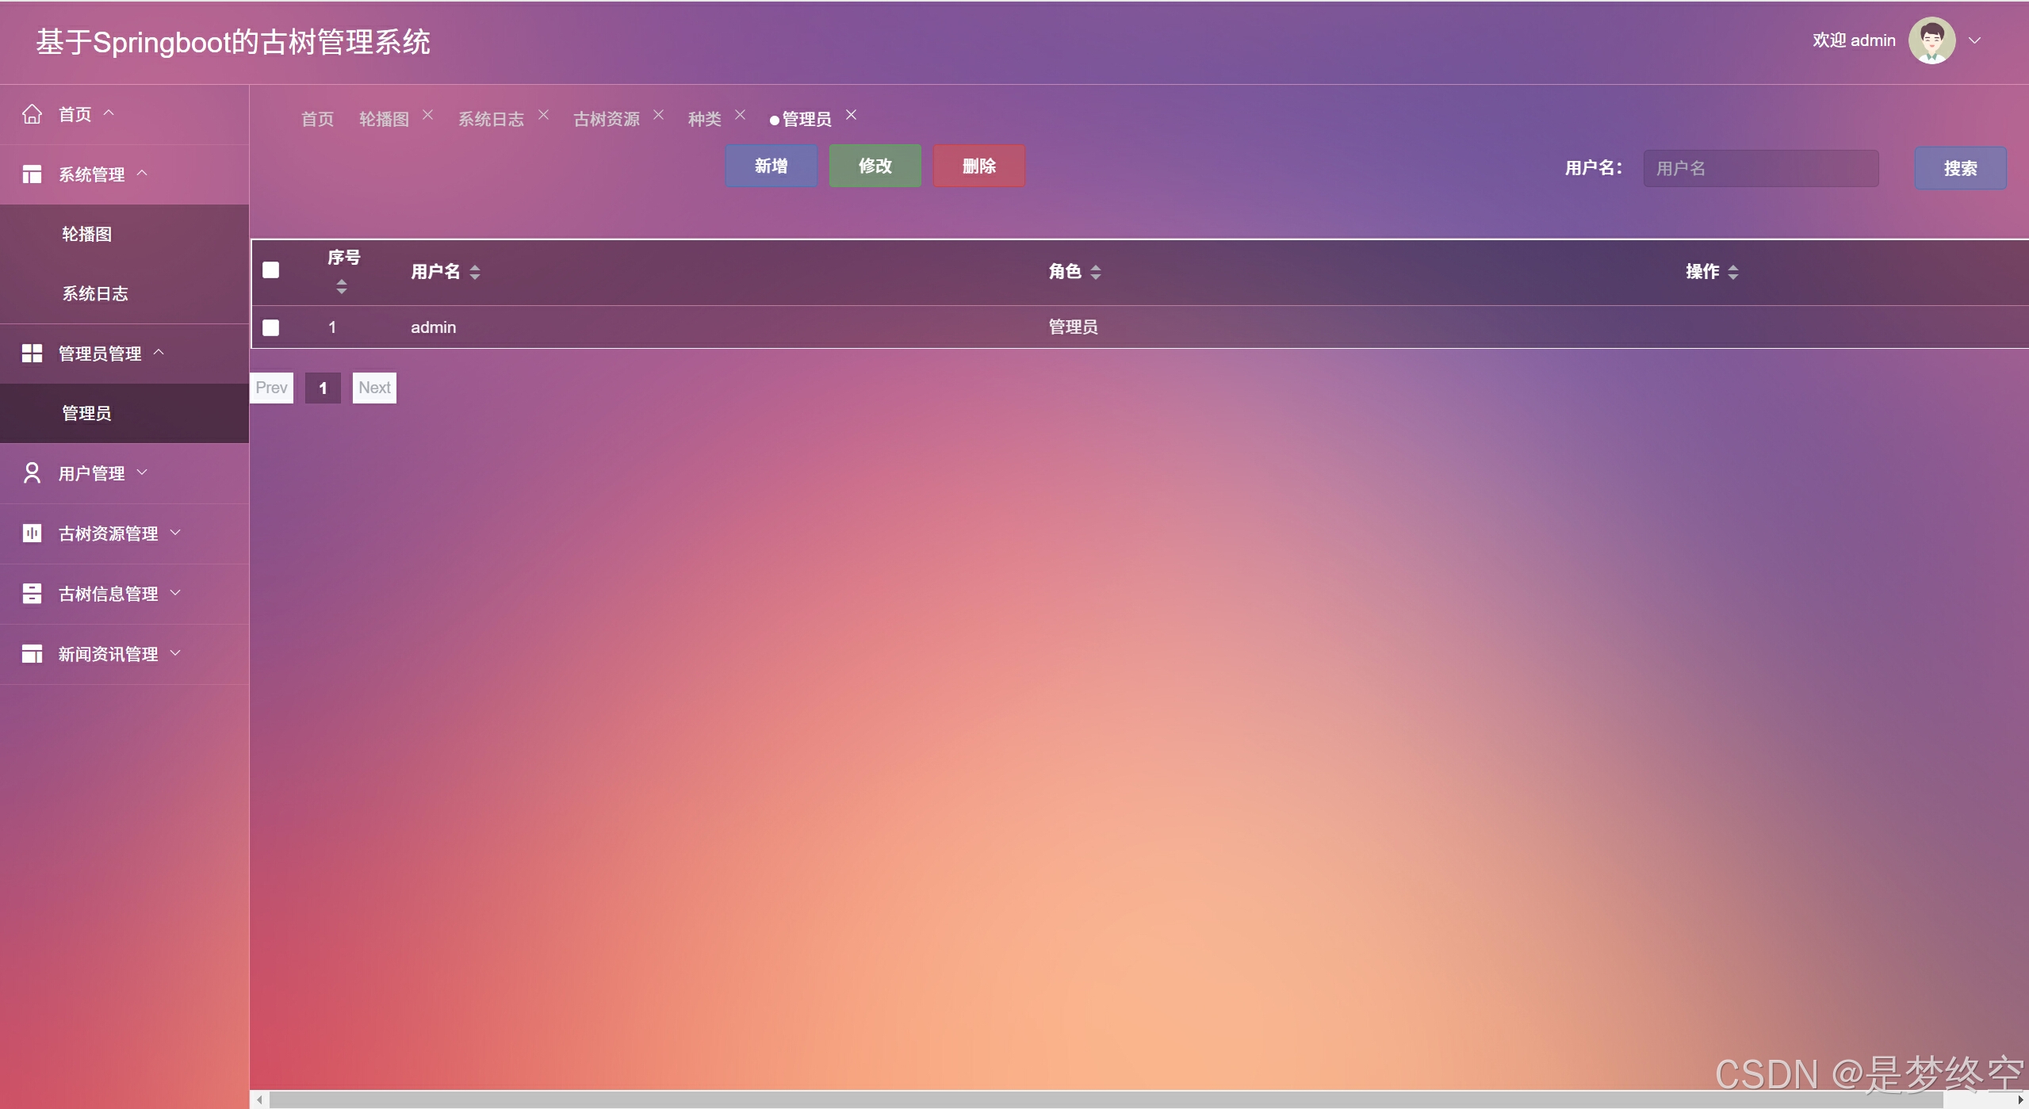Click the scrollbar left arrow
This screenshot has width=2029, height=1109.
point(259,1099)
